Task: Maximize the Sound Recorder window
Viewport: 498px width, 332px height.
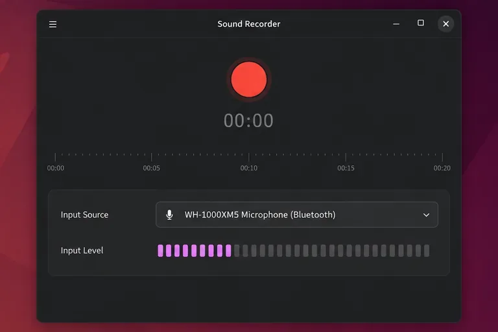Action: point(420,23)
